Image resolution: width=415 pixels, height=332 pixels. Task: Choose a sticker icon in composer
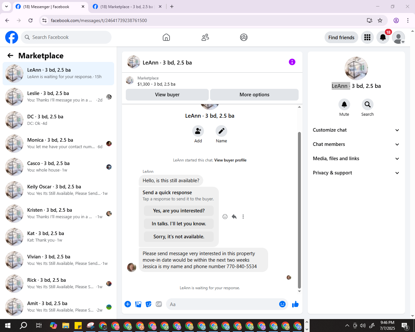[x=148, y=304]
